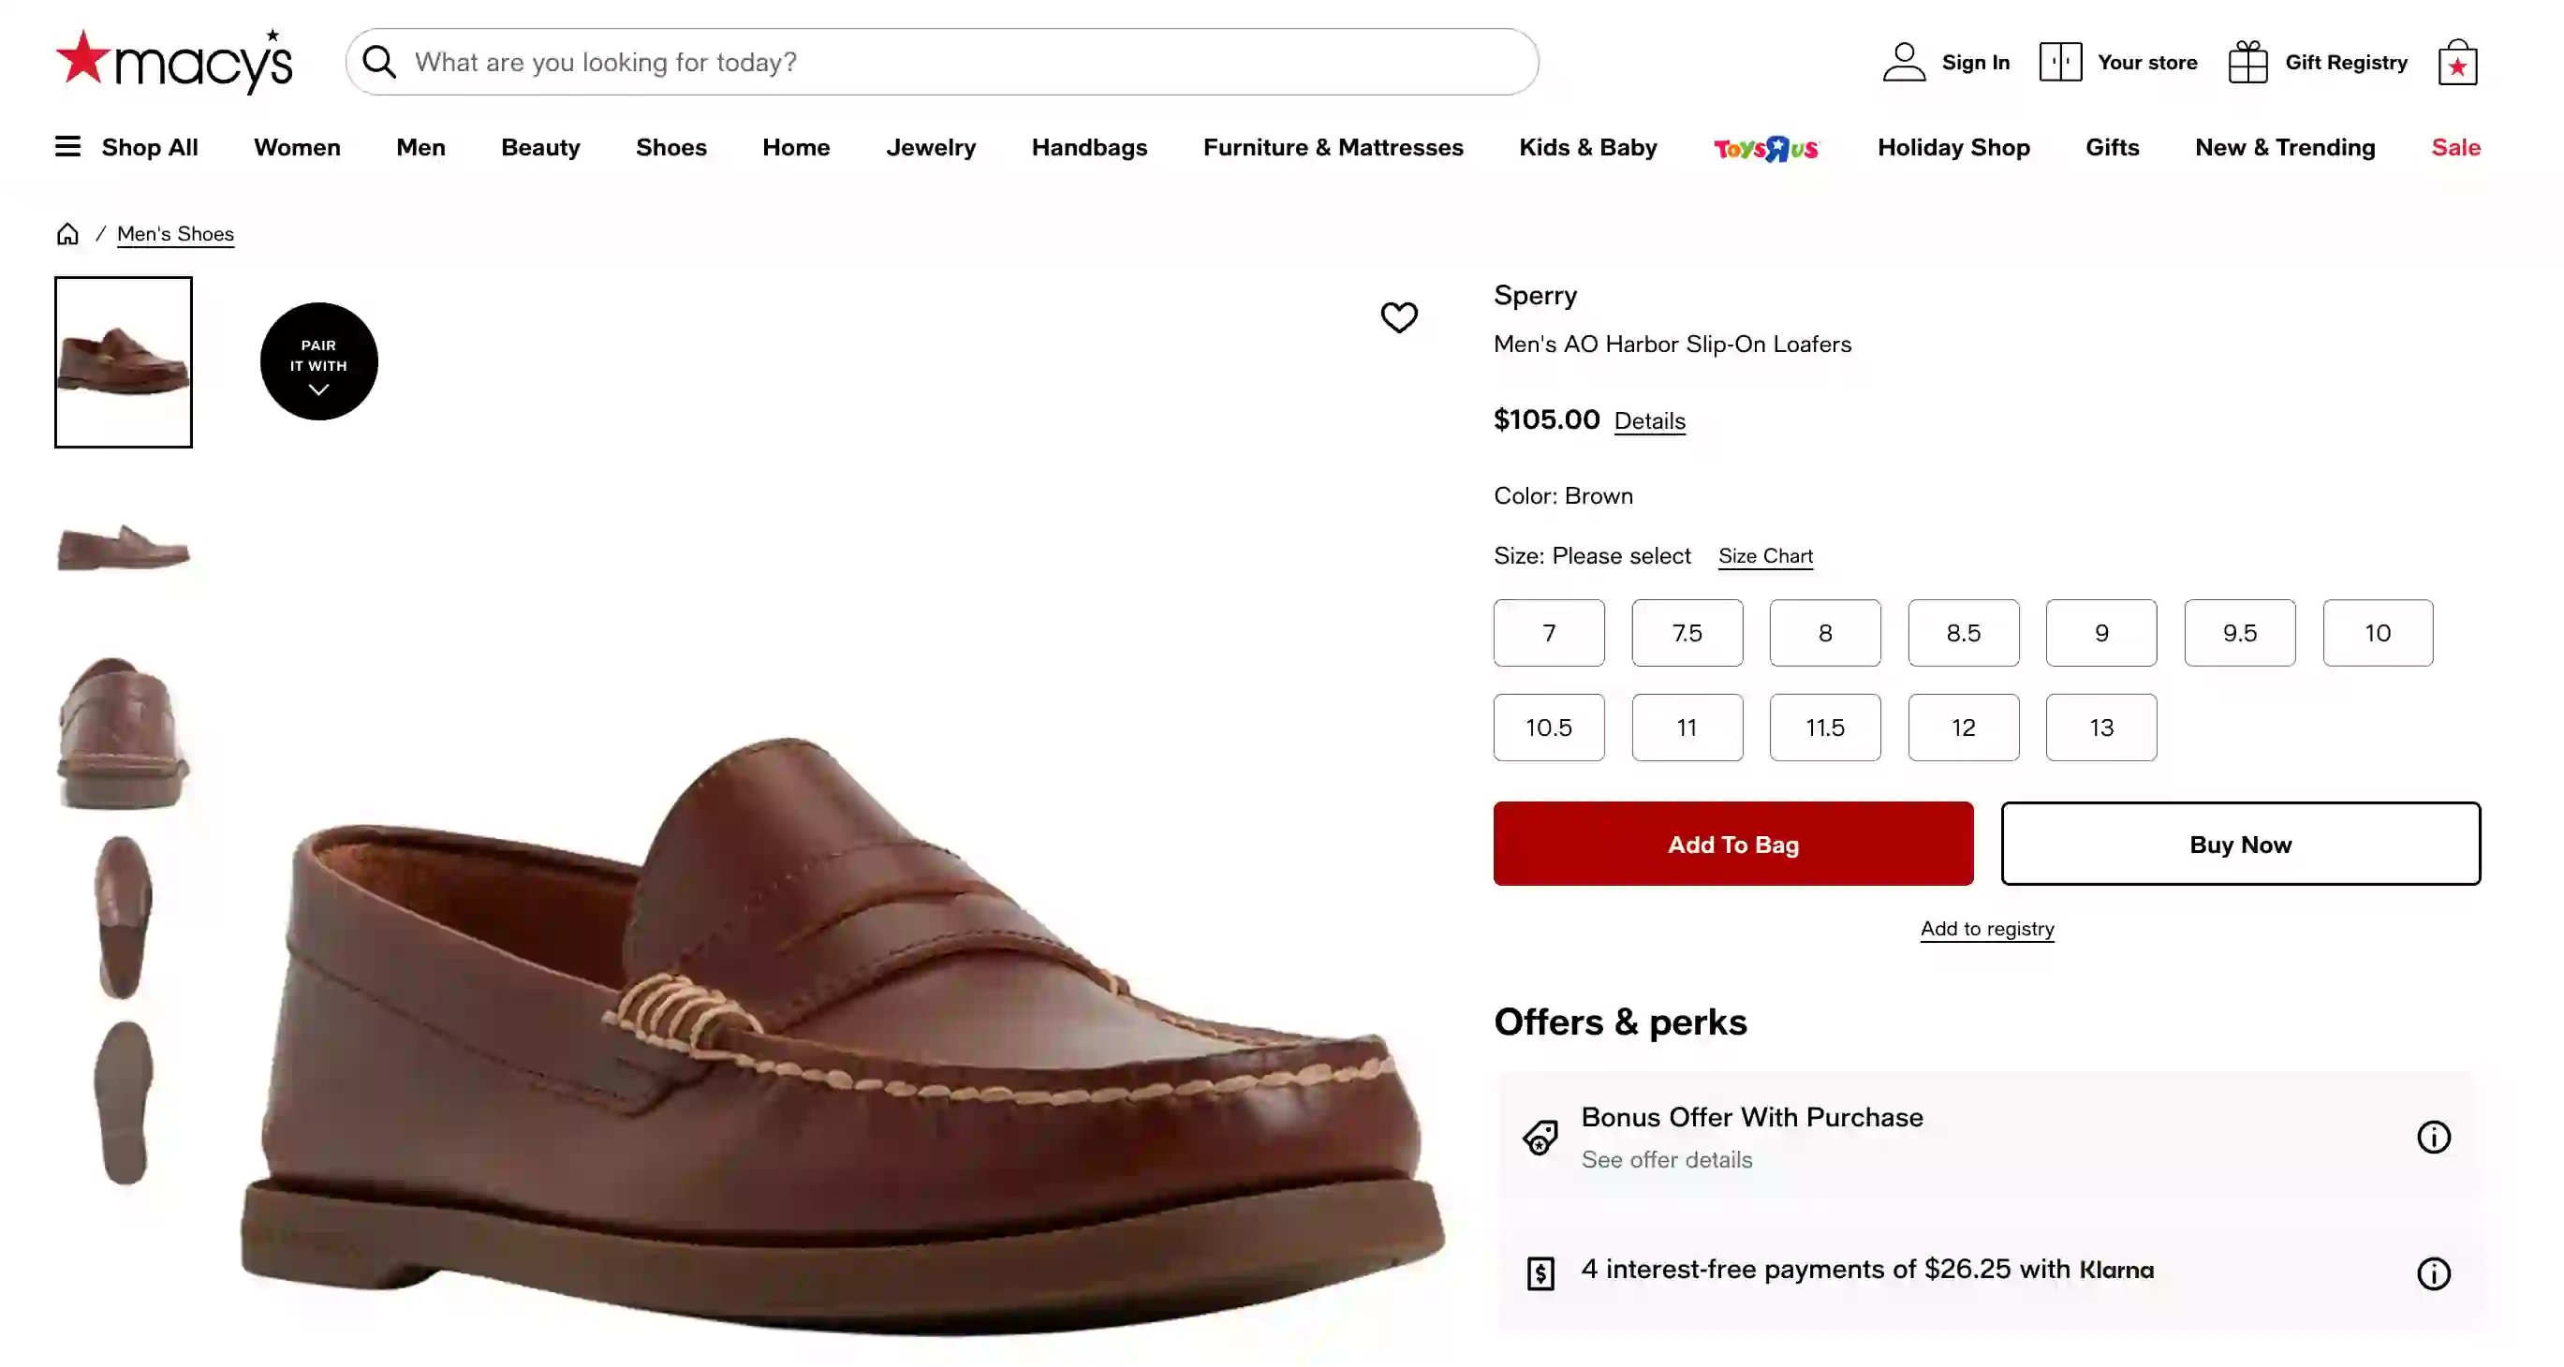Open the Sign In account icon

1904,61
